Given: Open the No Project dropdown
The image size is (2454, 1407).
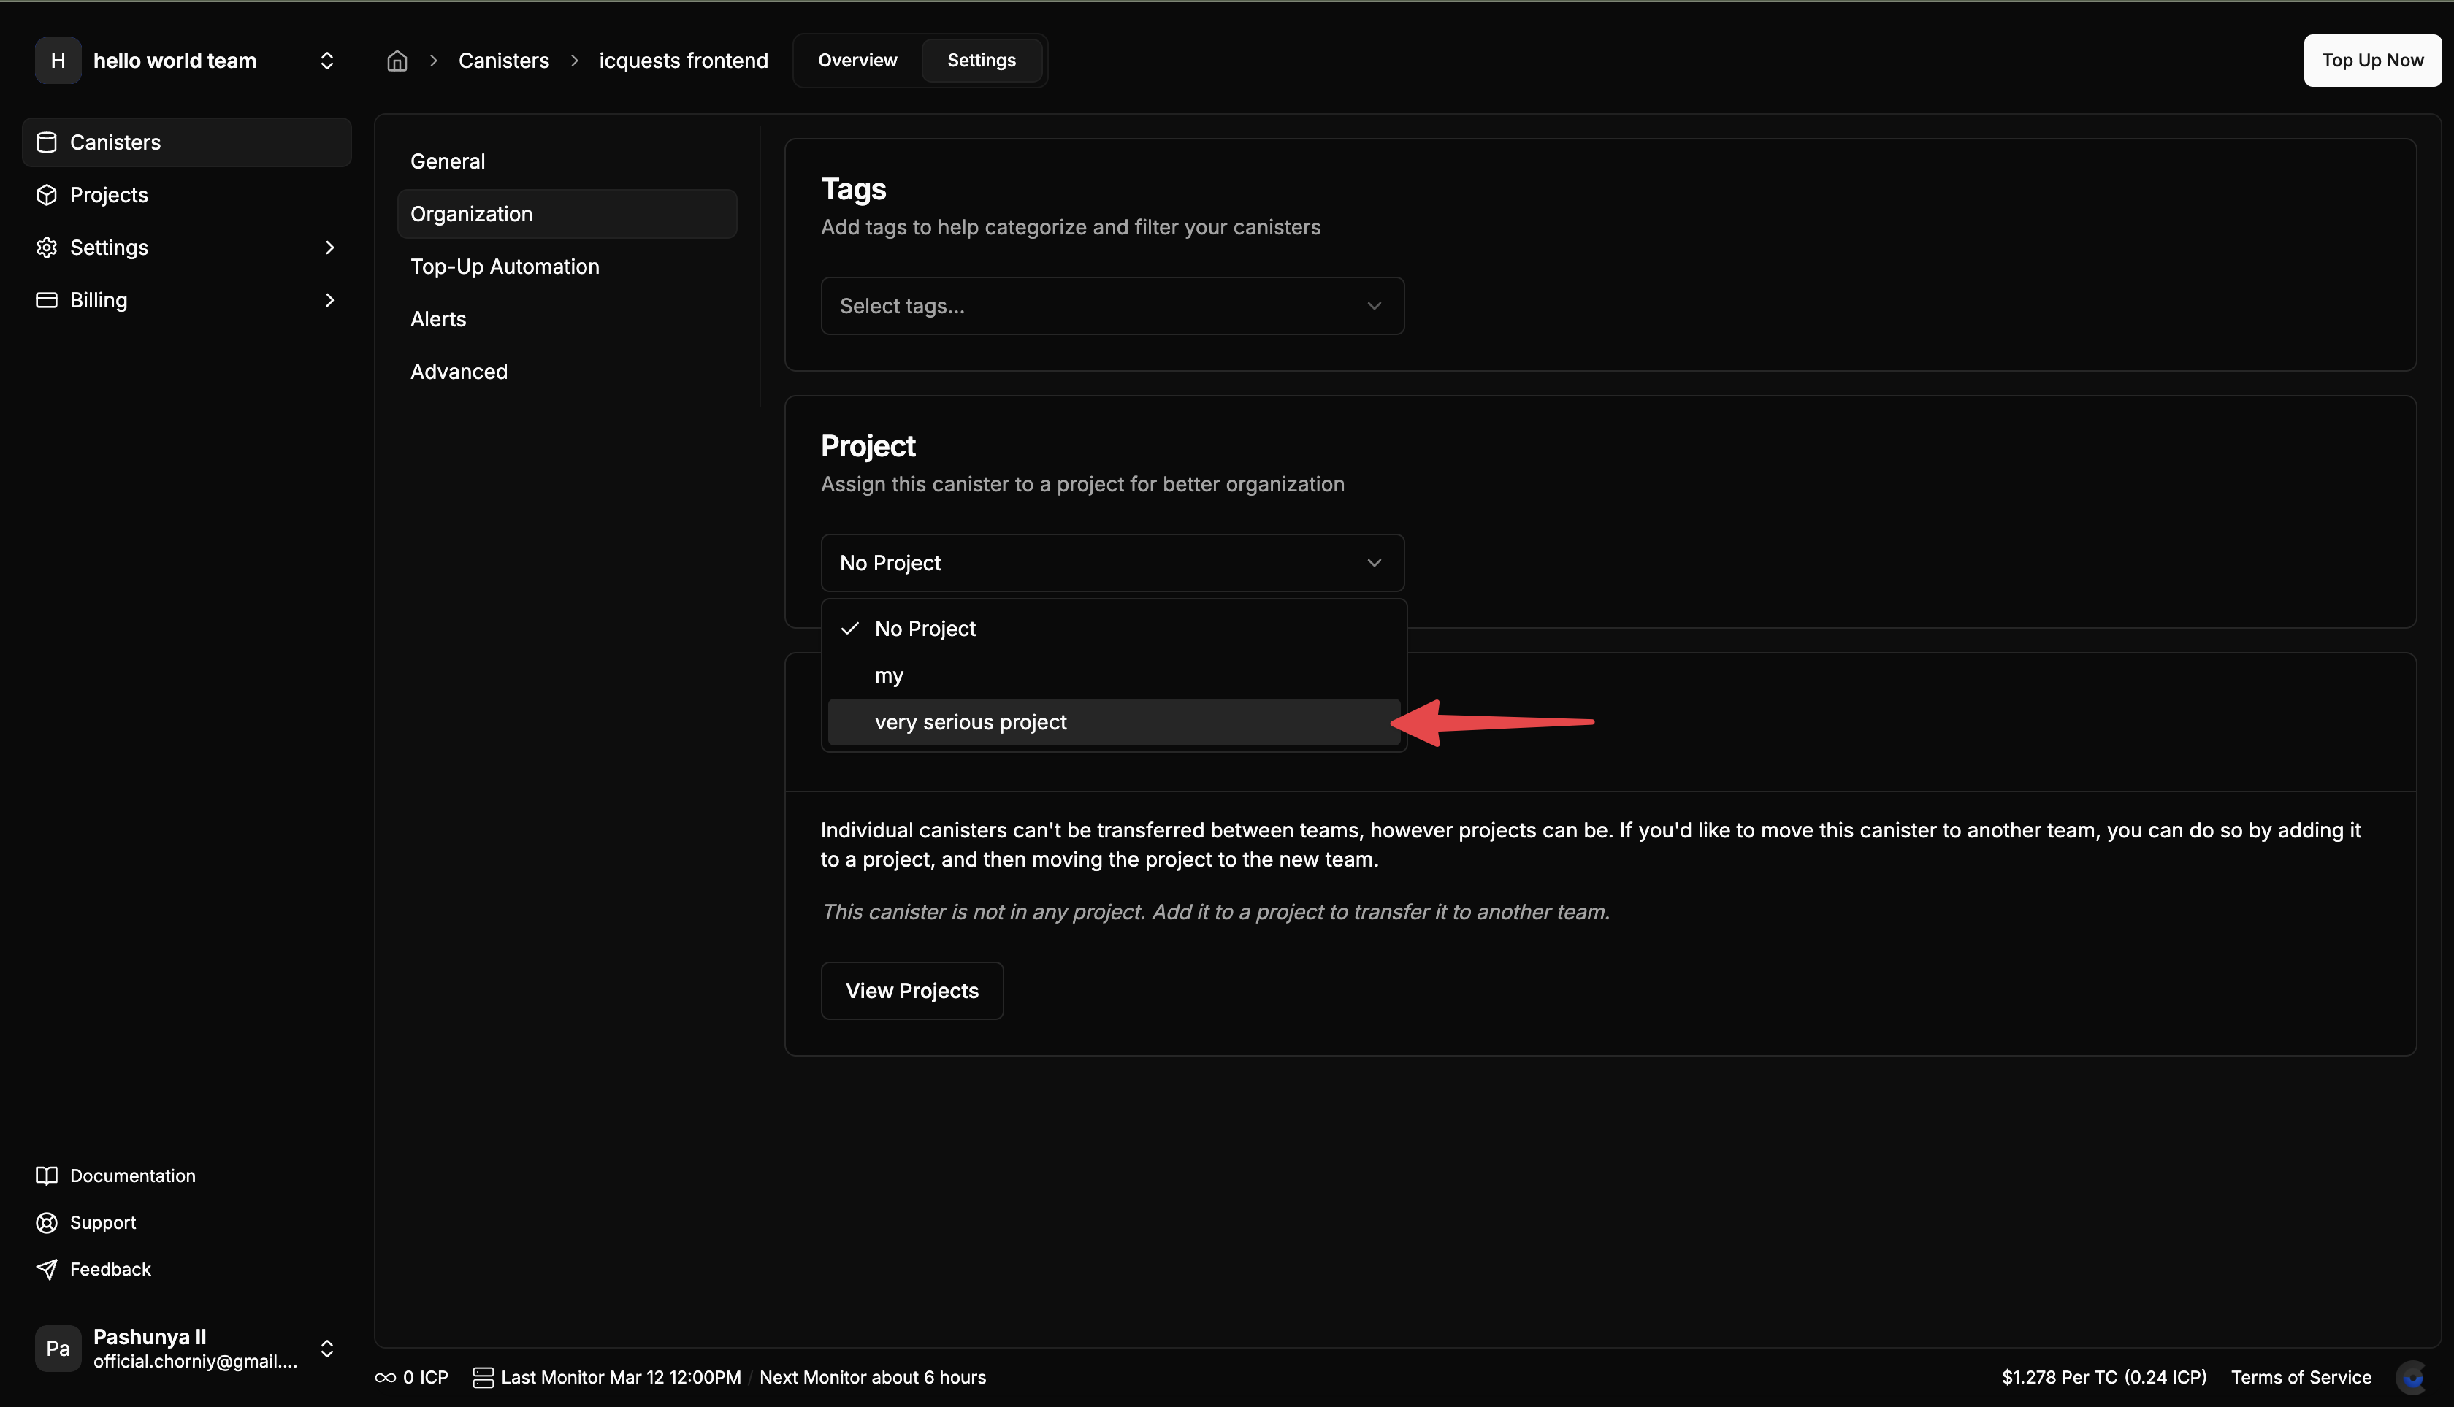Looking at the screenshot, I should [1111, 562].
